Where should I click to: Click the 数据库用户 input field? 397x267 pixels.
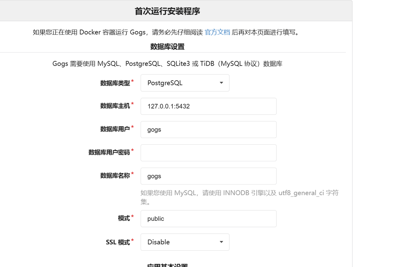pyautogui.click(x=208, y=130)
